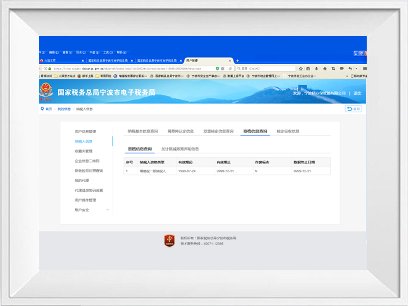Select 企业信息二维码 from the sidebar
Image resolution: width=408 pixels, height=306 pixels.
(87, 161)
